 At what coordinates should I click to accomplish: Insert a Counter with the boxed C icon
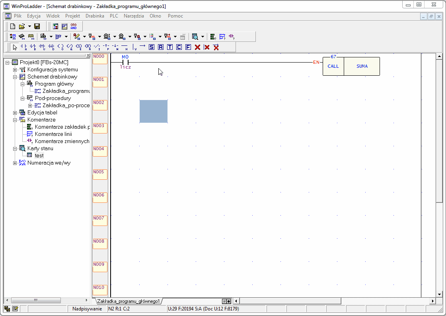point(179,47)
